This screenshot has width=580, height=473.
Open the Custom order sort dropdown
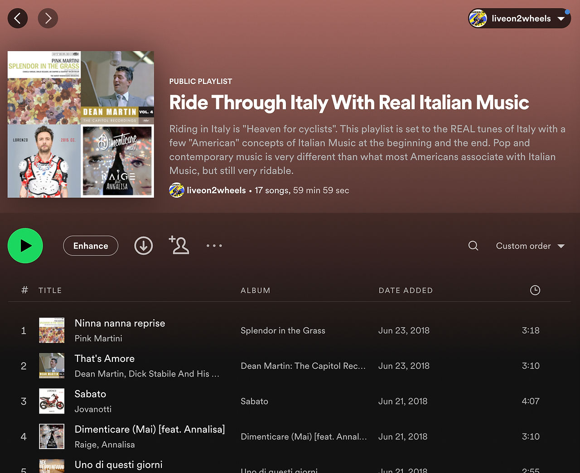click(x=530, y=246)
